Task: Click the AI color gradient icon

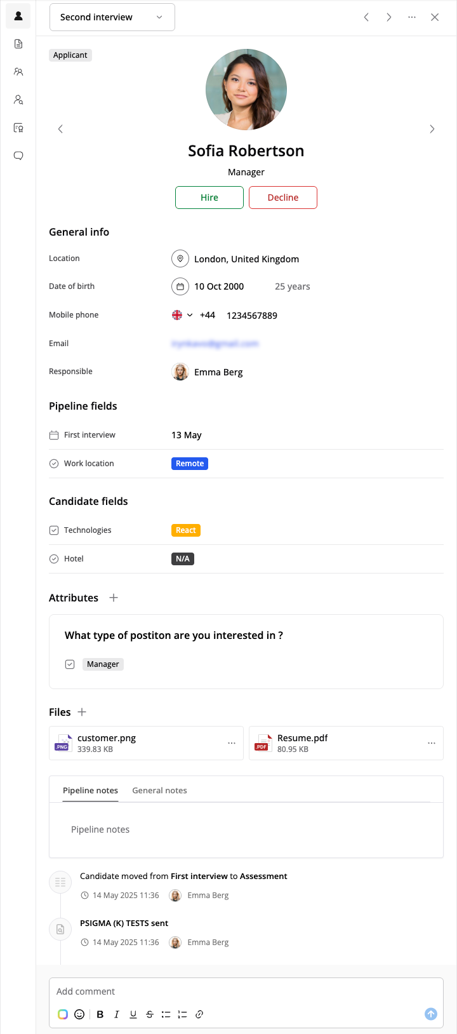Action: [x=63, y=1014]
